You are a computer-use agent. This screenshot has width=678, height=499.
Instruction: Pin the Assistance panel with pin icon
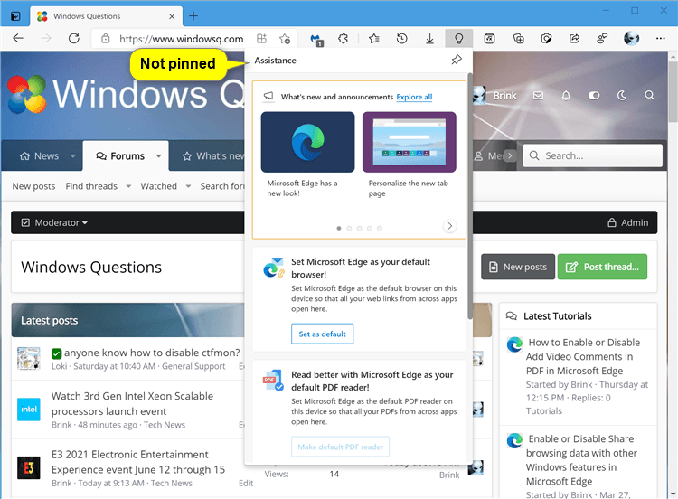tap(457, 60)
